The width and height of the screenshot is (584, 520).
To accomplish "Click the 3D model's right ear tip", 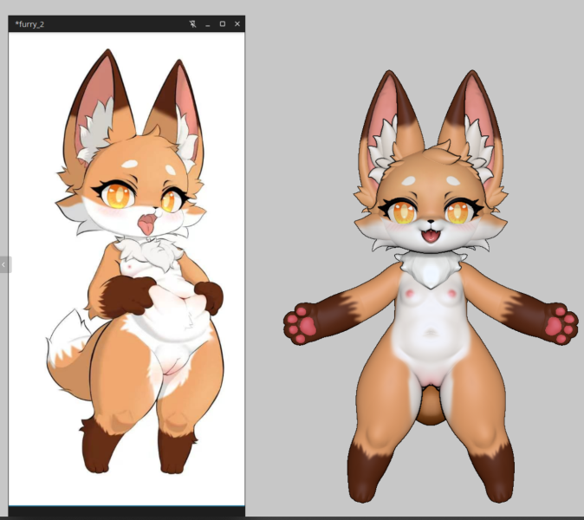I will click(472, 75).
